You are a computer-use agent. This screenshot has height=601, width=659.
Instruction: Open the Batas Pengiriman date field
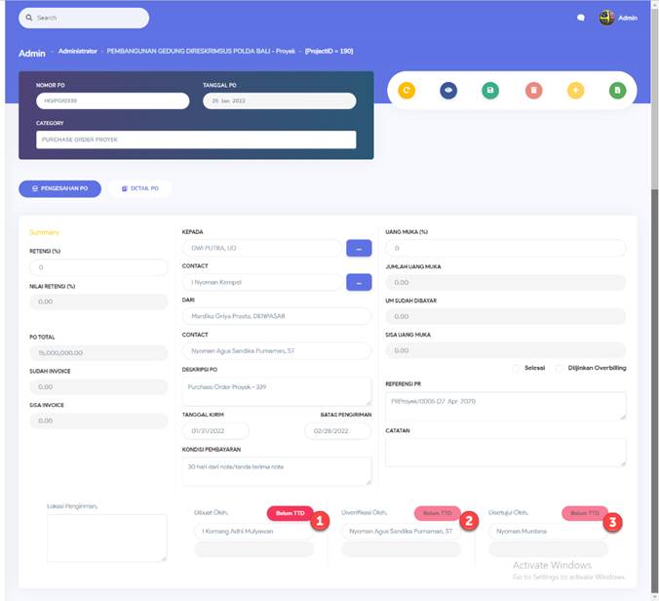point(337,430)
